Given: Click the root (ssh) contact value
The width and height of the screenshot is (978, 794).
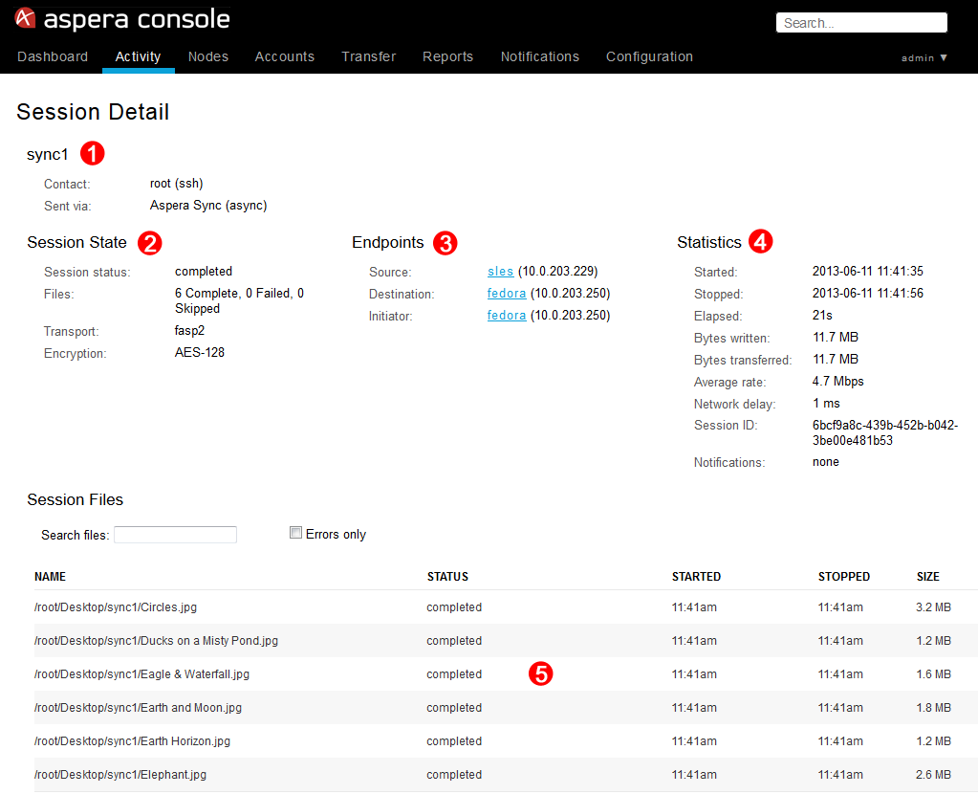Looking at the screenshot, I should click(177, 184).
